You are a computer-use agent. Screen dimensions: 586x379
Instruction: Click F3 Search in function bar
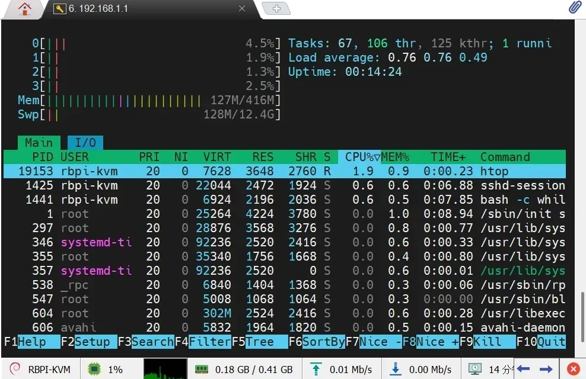[x=146, y=341]
